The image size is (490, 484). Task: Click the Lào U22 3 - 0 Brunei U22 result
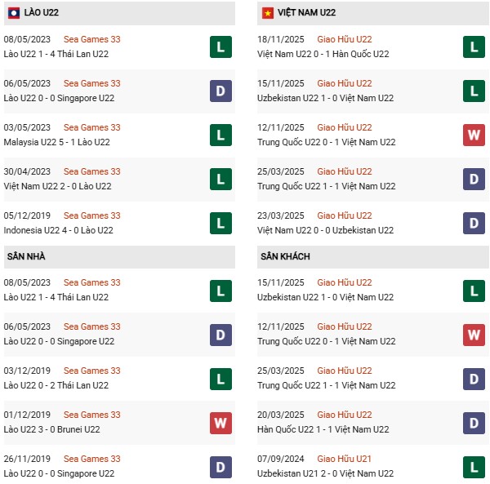[x=51, y=429]
